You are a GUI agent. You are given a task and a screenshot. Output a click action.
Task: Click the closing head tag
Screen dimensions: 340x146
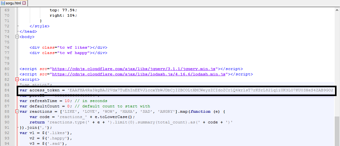pos(28,31)
